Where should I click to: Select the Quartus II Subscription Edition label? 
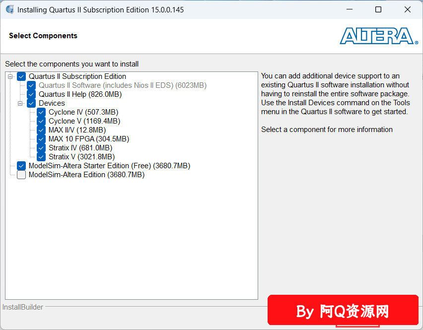click(77, 76)
